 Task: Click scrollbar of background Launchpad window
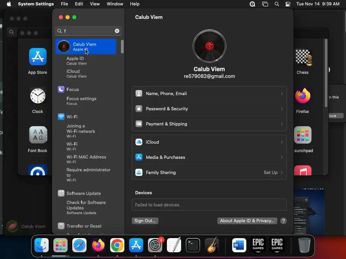(326, 73)
